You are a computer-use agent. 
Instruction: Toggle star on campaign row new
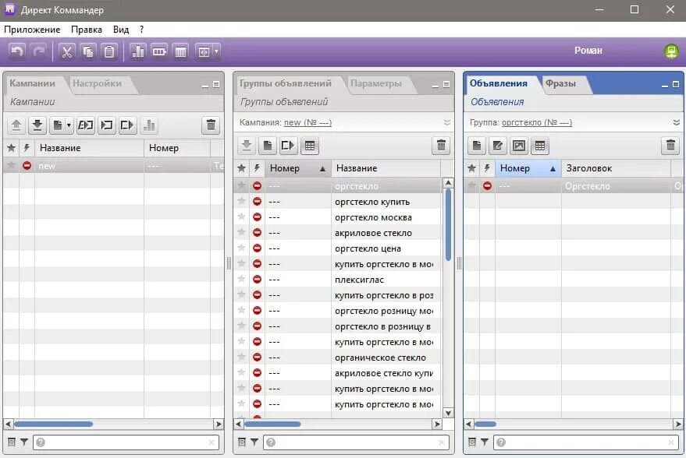tap(12, 165)
